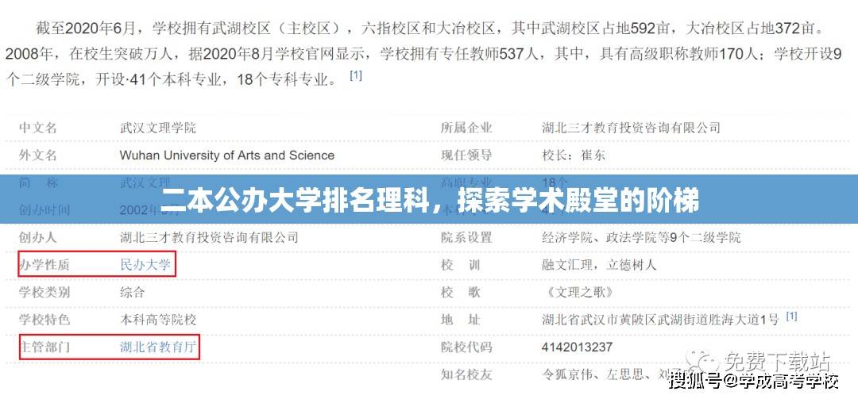Click the 外文名 label
The height and width of the screenshot is (399, 858).
pyautogui.click(x=38, y=155)
